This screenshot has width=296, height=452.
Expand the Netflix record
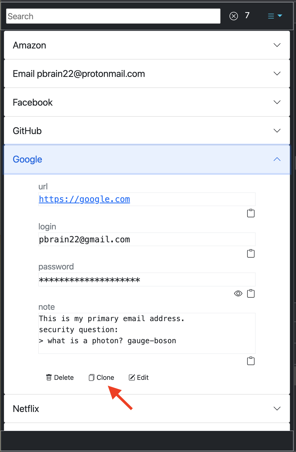pos(147,409)
